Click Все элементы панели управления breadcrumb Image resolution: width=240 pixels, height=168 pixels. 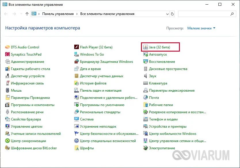coord(107,14)
